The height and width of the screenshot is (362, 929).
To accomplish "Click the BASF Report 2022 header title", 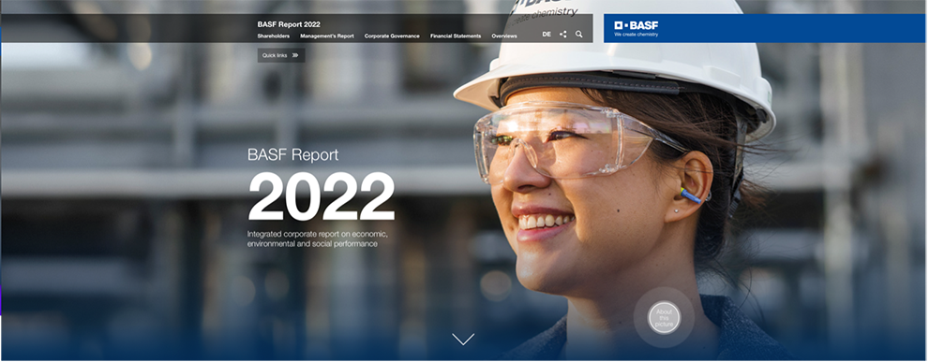I will [289, 24].
